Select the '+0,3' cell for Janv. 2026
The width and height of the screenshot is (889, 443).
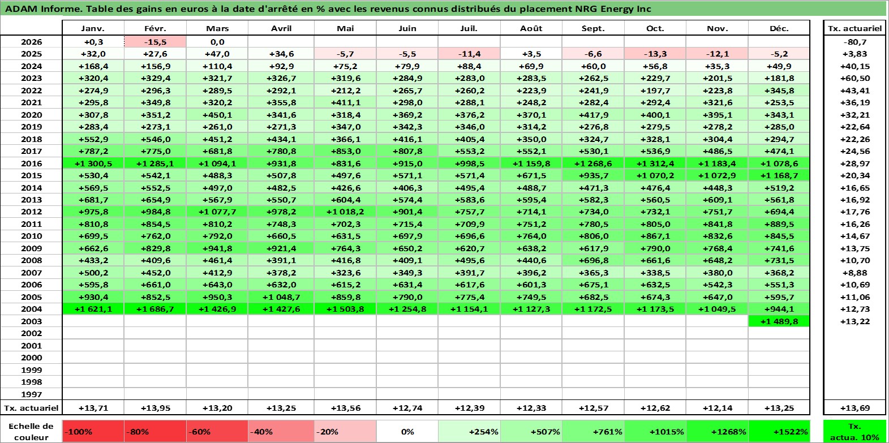(93, 42)
